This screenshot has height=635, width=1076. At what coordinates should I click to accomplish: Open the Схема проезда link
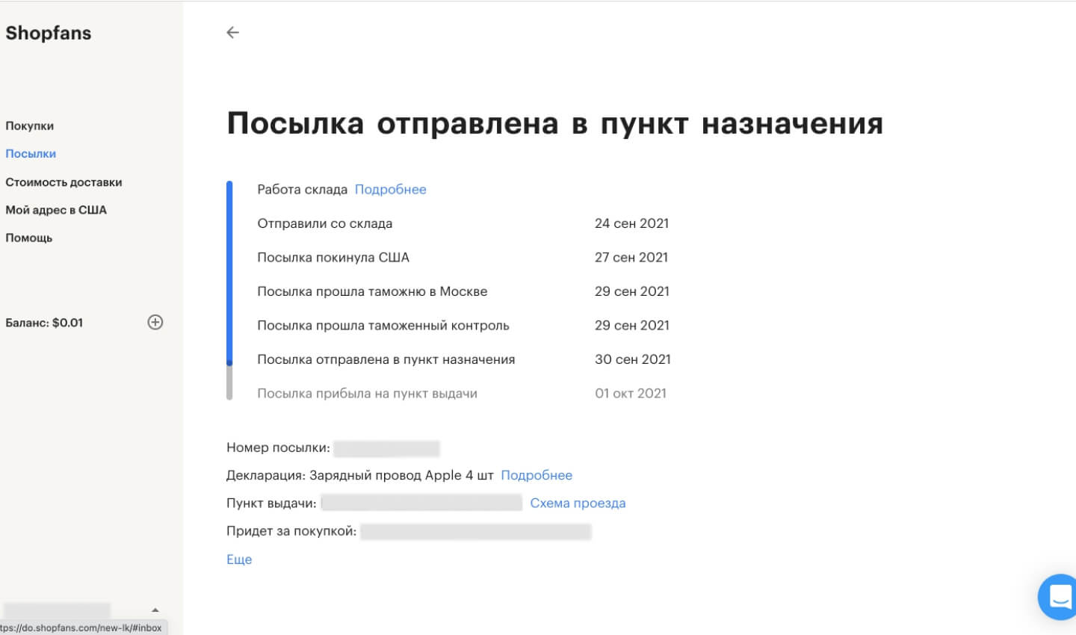[578, 504]
